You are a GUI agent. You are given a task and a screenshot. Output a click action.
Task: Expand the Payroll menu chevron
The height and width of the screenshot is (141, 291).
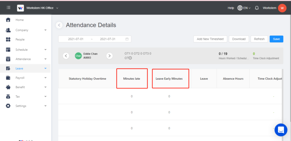point(45,78)
